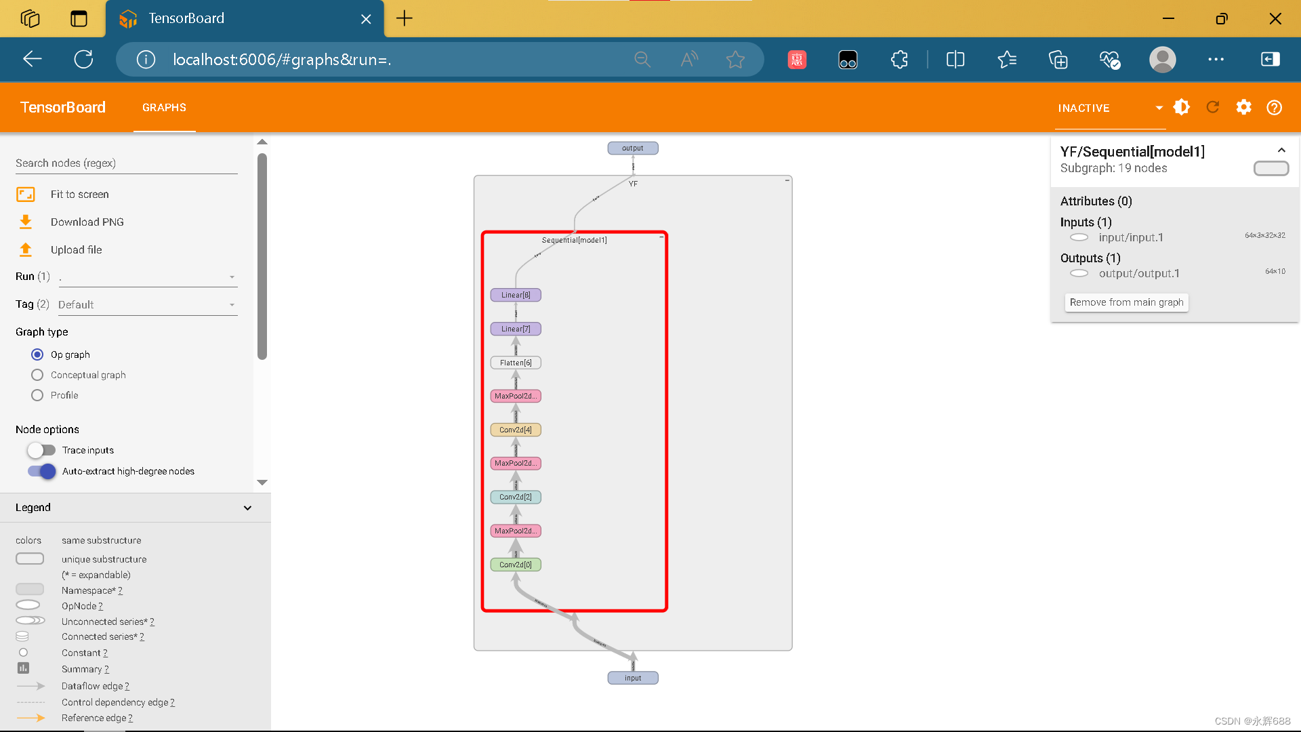The image size is (1301, 732).
Task: Collapse the Legend section
Action: [x=247, y=508]
